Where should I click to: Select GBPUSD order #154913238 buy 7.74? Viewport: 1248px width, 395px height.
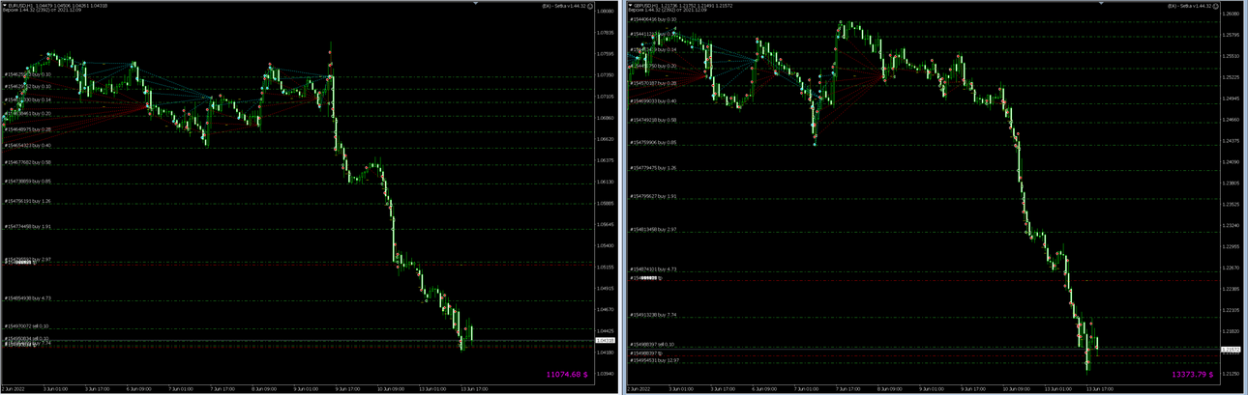[x=653, y=315]
